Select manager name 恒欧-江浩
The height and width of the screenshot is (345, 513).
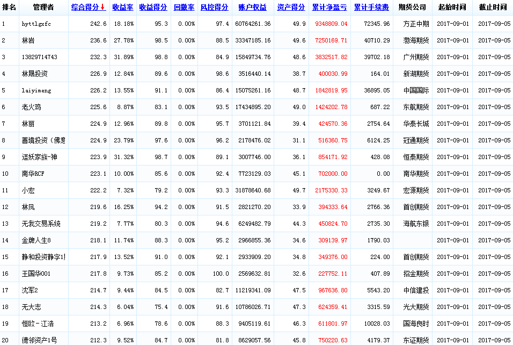pos(38,324)
